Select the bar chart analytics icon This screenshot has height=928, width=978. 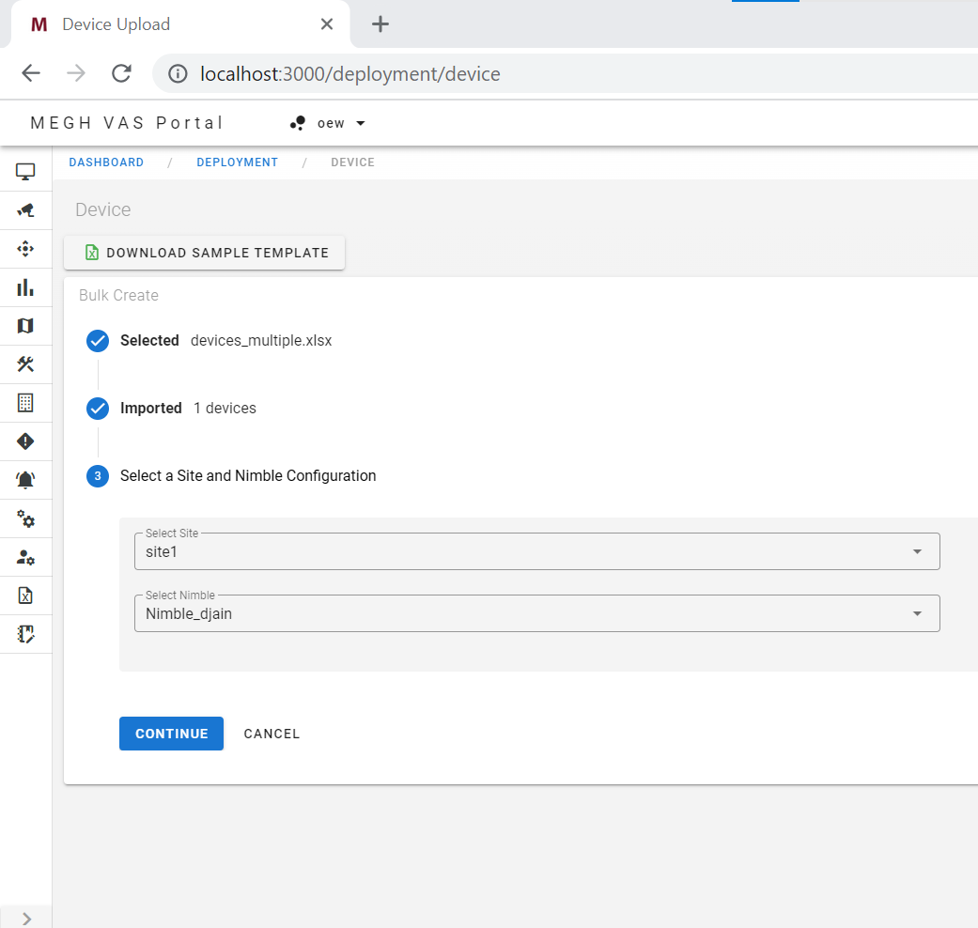(x=25, y=287)
